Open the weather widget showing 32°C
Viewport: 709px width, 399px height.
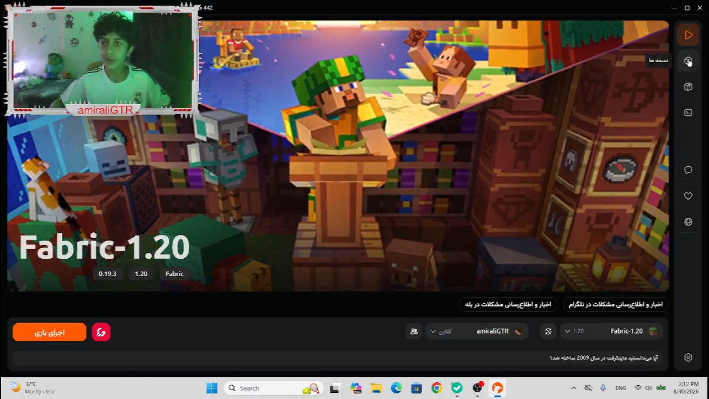33,388
